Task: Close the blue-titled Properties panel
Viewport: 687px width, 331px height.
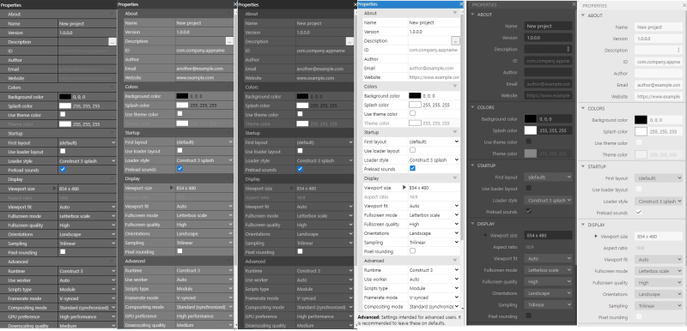Action: click(461, 4)
